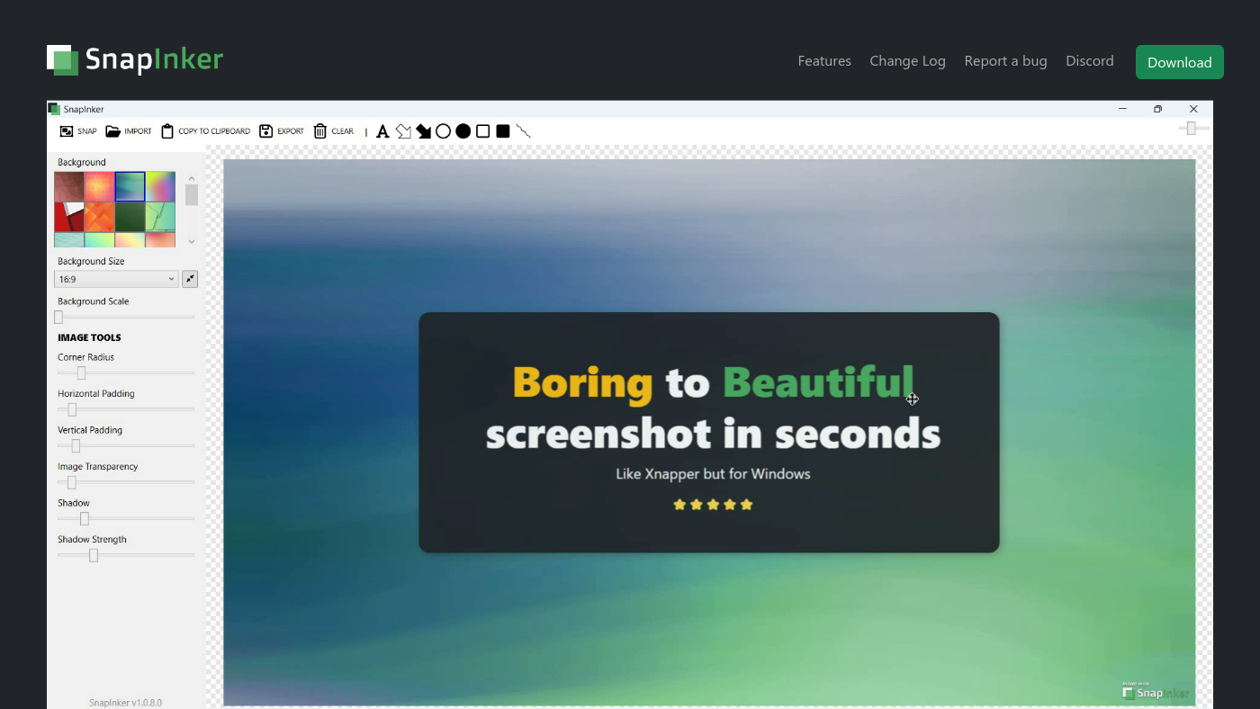Screen dimensions: 1260x709
Task: Choose the orange diamond-pattern background thumbnail
Action: [100, 218]
